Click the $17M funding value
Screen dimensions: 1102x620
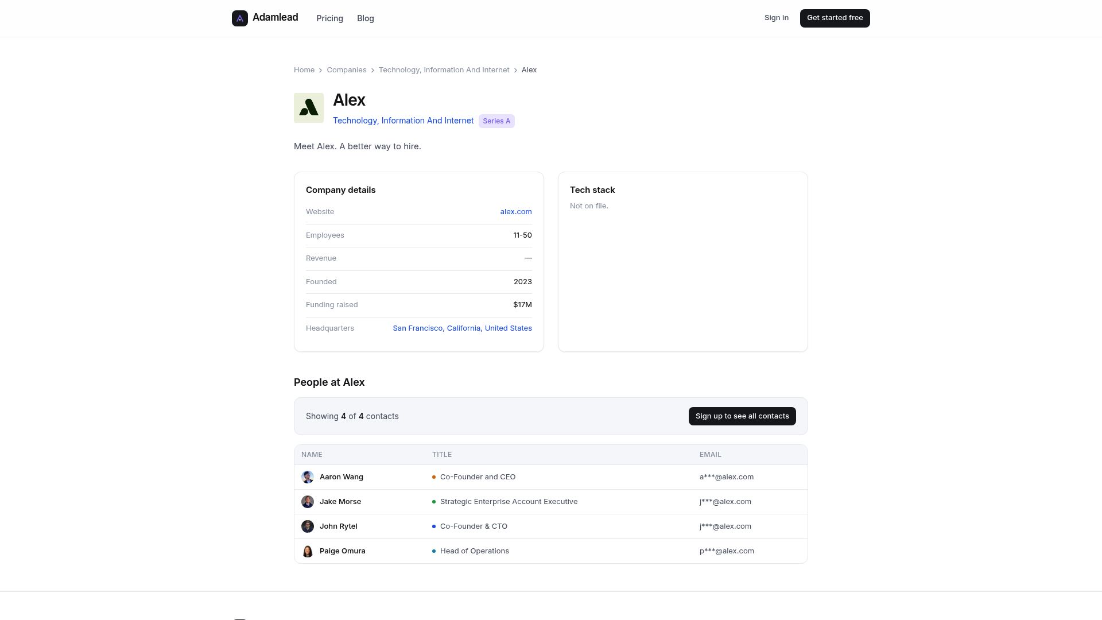(523, 305)
